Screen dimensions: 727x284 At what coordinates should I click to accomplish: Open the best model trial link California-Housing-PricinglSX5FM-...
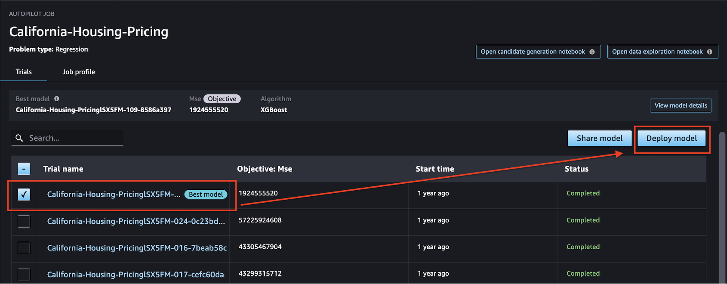click(x=114, y=194)
